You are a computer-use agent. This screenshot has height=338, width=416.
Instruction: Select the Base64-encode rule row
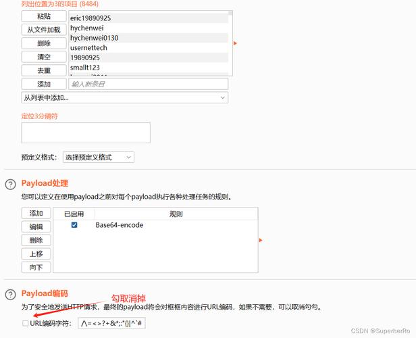[155, 225]
